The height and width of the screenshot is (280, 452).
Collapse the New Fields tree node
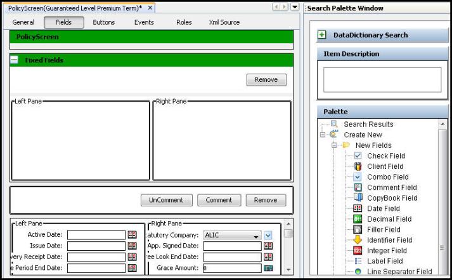tap(334, 145)
